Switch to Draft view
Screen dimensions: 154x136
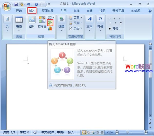click(x=102, y=132)
